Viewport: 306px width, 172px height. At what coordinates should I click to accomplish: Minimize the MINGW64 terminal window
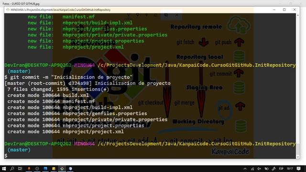coord(274,10)
